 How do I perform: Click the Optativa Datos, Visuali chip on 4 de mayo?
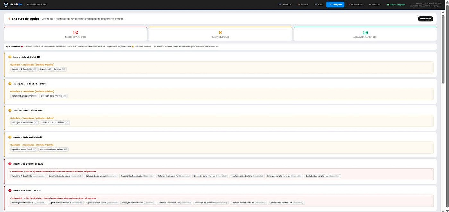(102, 203)
